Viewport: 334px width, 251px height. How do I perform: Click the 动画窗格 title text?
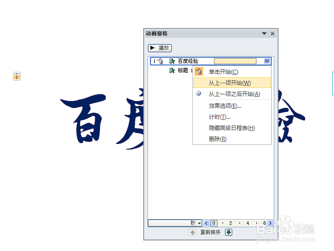coord(156,33)
